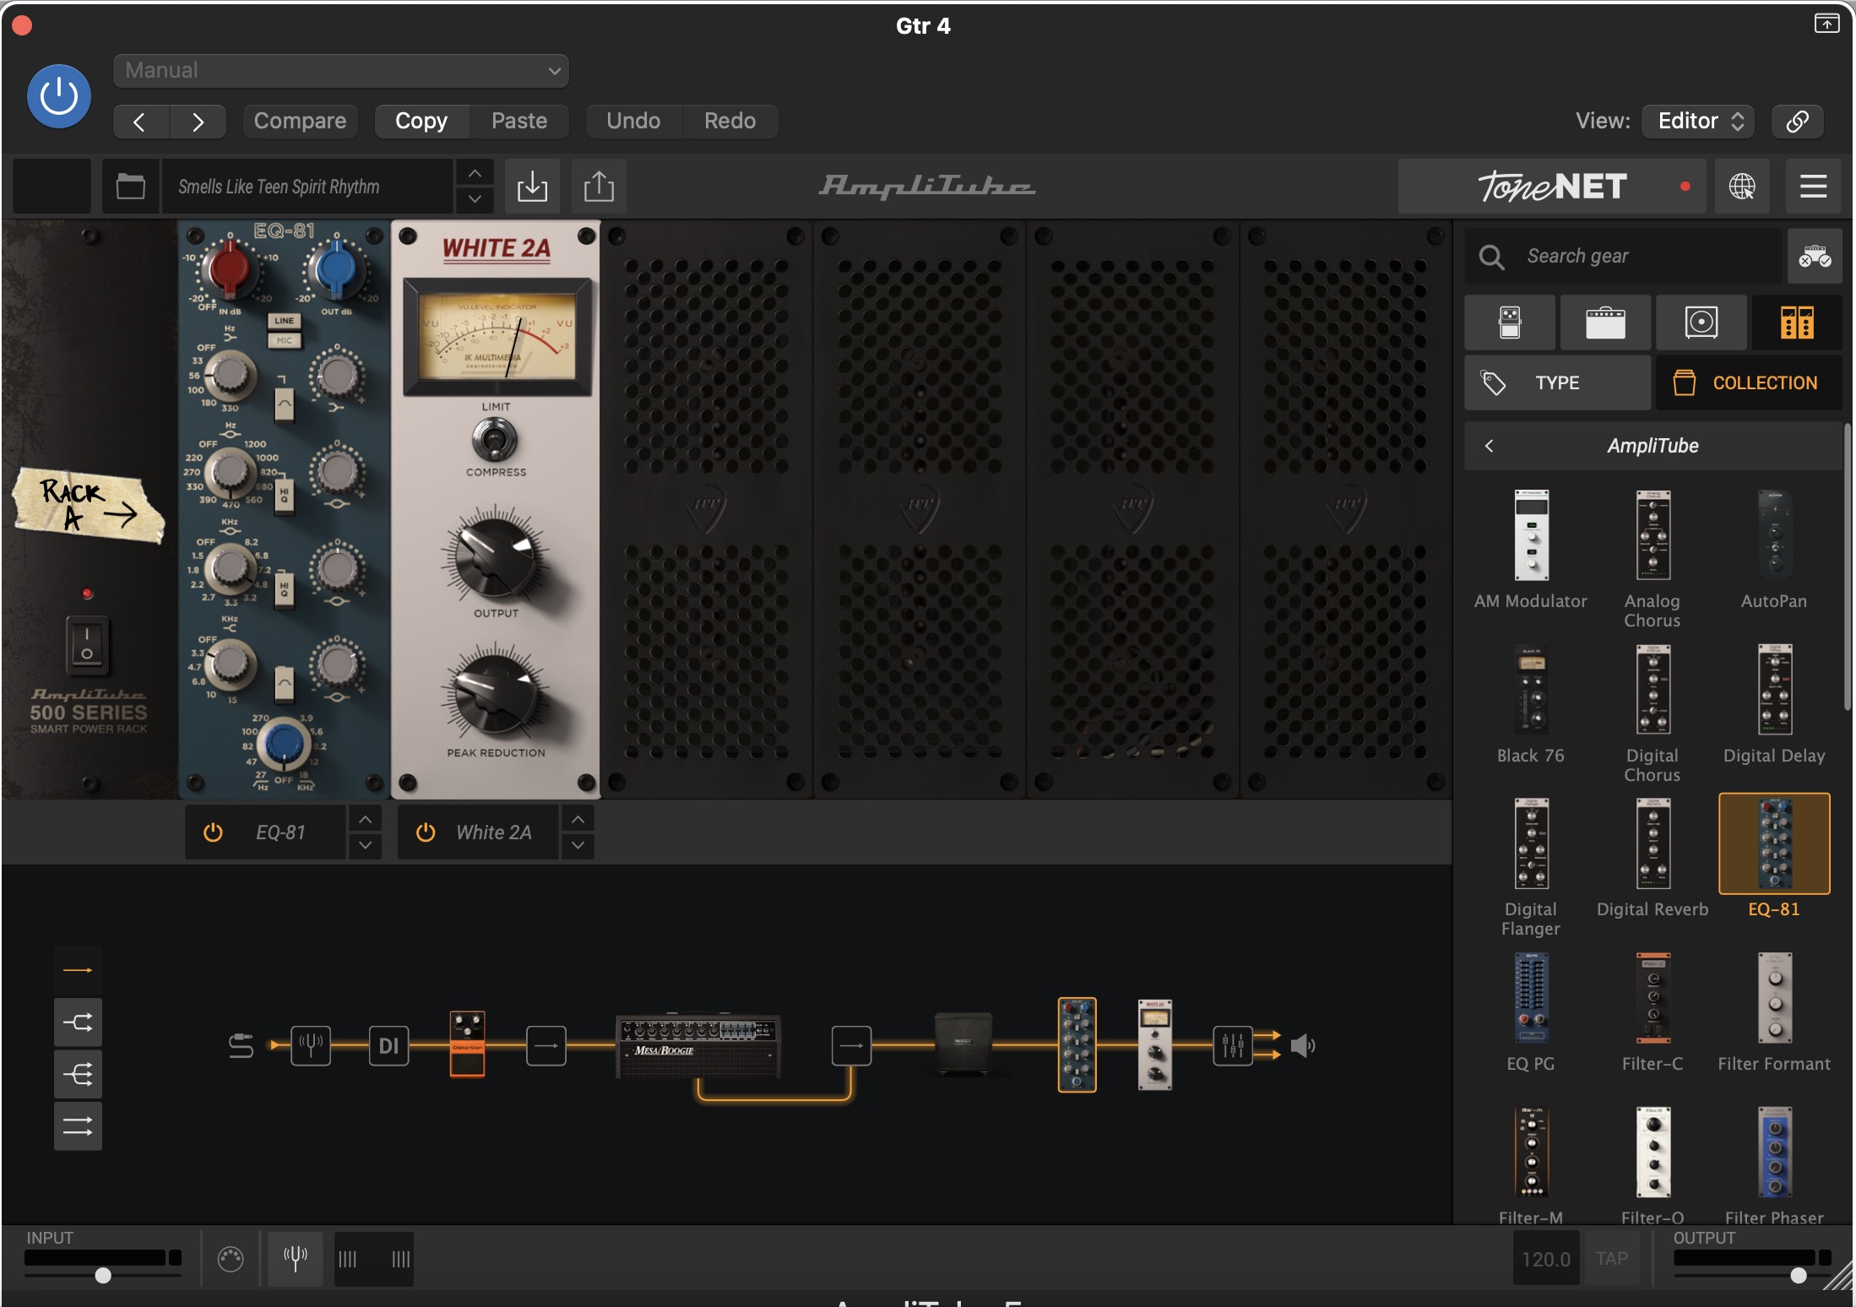Click the DI block in signal chain
This screenshot has width=1856, height=1307.
pos(388,1045)
